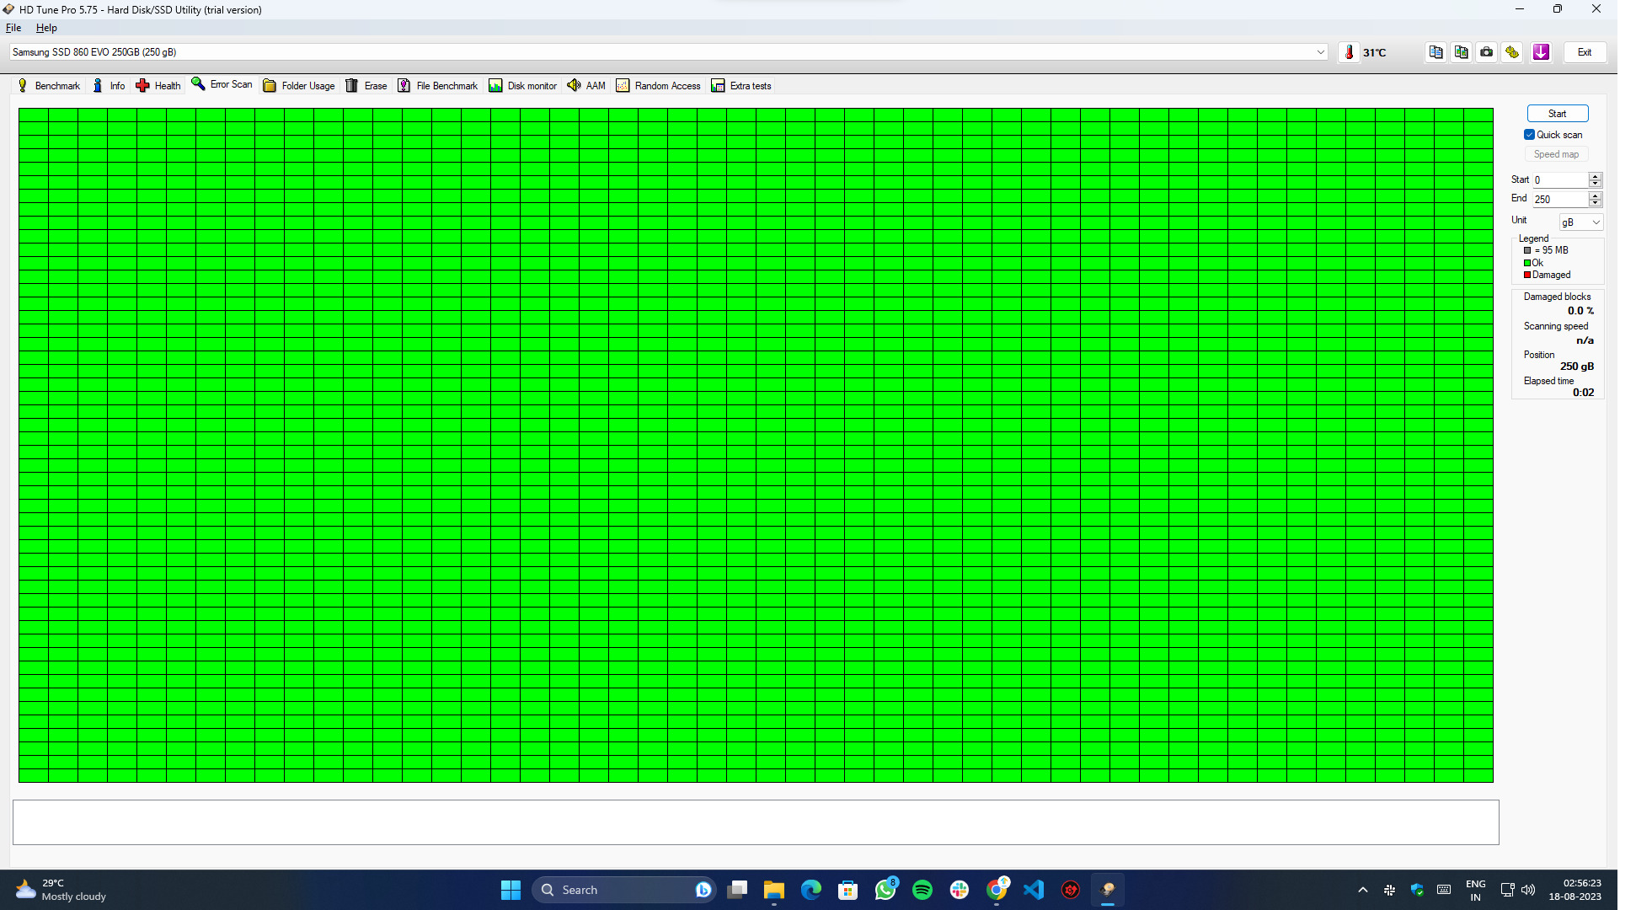The height and width of the screenshot is (910, 1652).
Task: Show hidden system tray icons
Action: tap(1363, 890)
